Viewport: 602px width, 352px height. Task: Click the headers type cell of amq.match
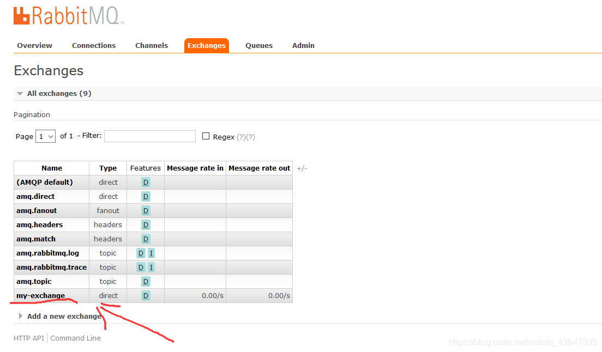[x=108, y=239]
